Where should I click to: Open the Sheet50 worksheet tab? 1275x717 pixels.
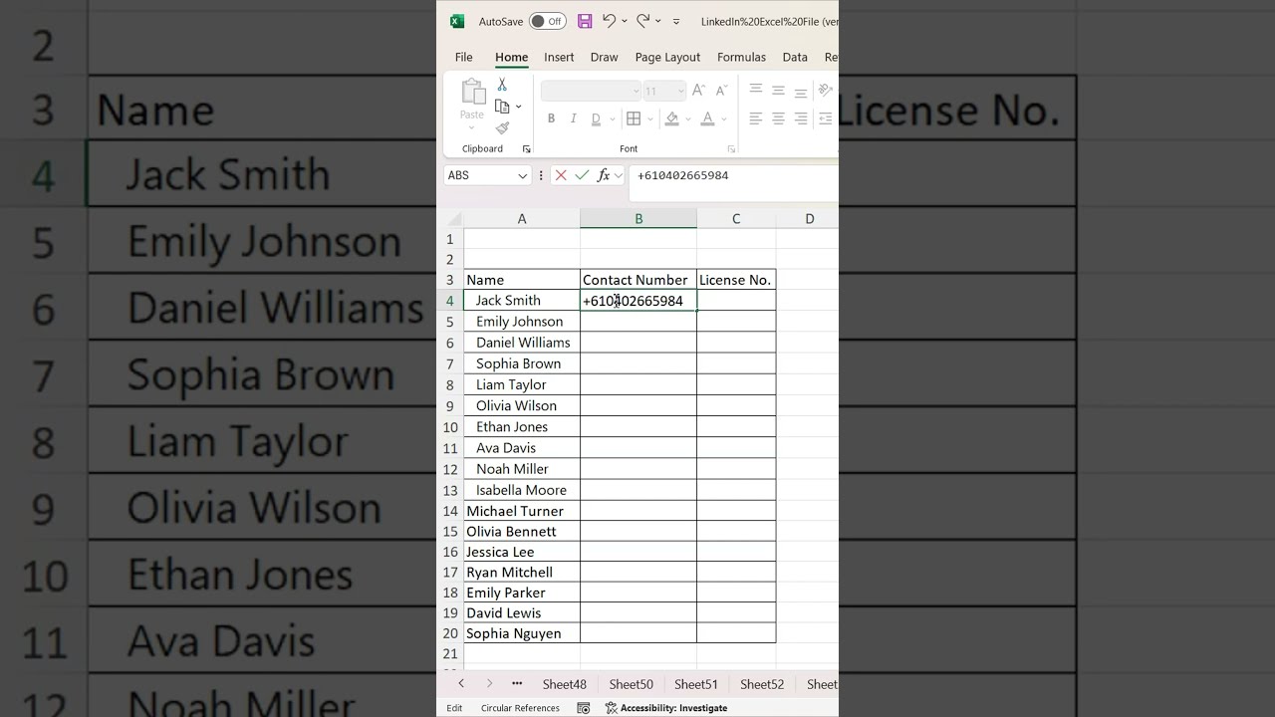point(632,684)
